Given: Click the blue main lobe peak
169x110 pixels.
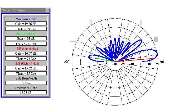Looking at the screenshot, I should 157,54.
